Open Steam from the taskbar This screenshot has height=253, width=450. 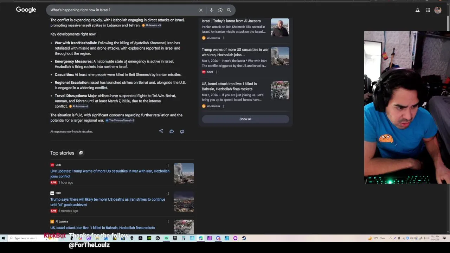[244, 238]
